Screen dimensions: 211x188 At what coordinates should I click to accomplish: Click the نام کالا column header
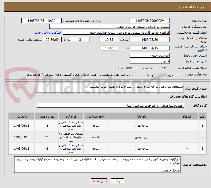coord(142,117)
